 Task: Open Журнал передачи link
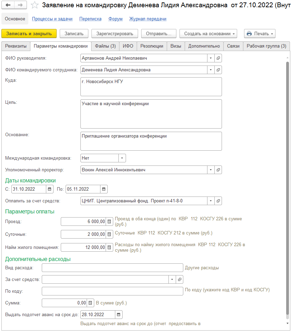(148, 19)
